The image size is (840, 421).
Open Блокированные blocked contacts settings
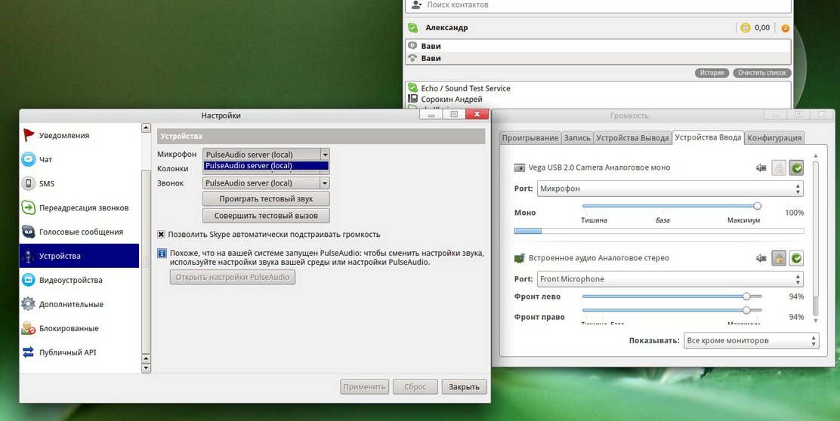click(x=79, y=328)
